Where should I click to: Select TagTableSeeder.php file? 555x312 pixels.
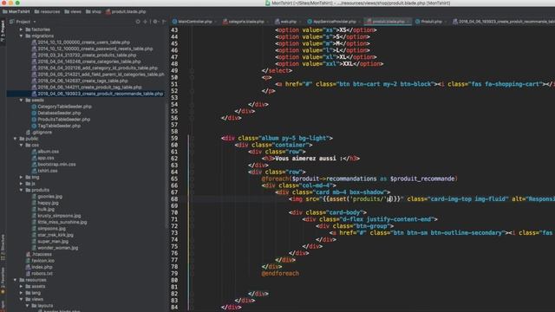pos(55,126)
